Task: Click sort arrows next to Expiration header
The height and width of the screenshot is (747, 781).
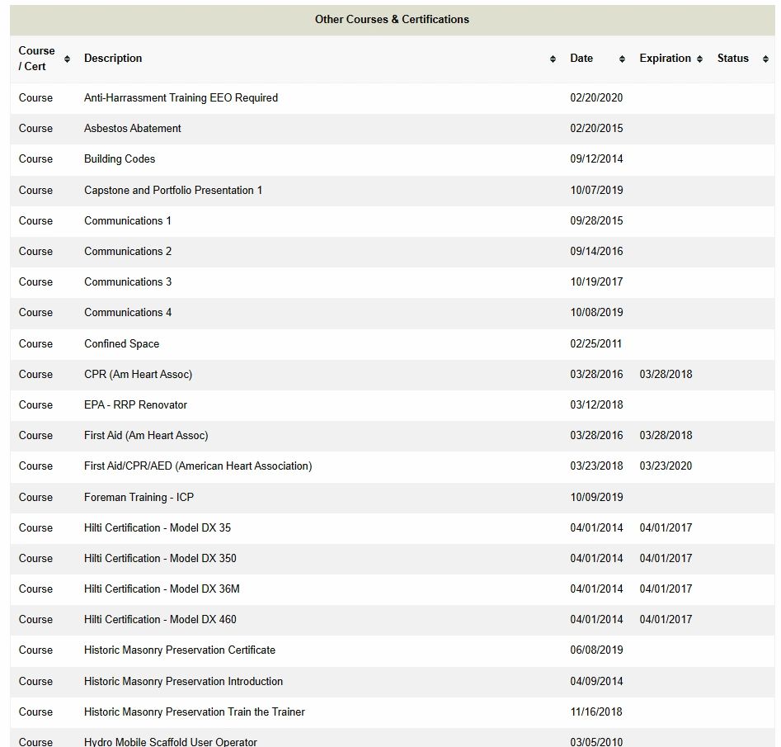Action: [x=700, y=59]
